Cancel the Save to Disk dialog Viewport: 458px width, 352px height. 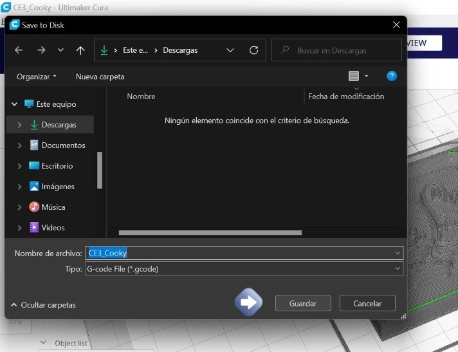[367, 304]
